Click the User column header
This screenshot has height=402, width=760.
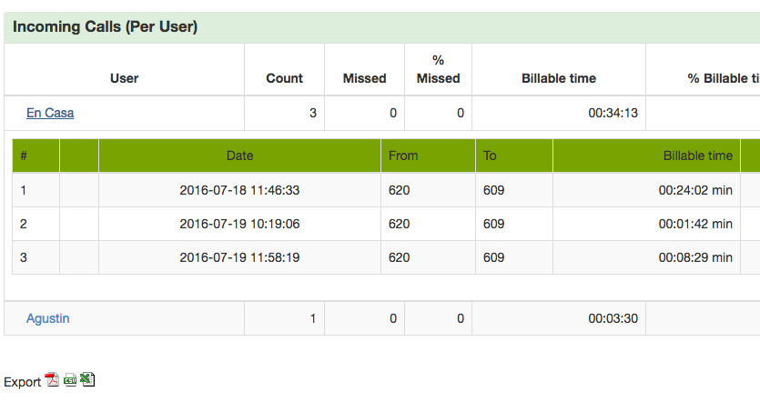click(x=124, y=78)
